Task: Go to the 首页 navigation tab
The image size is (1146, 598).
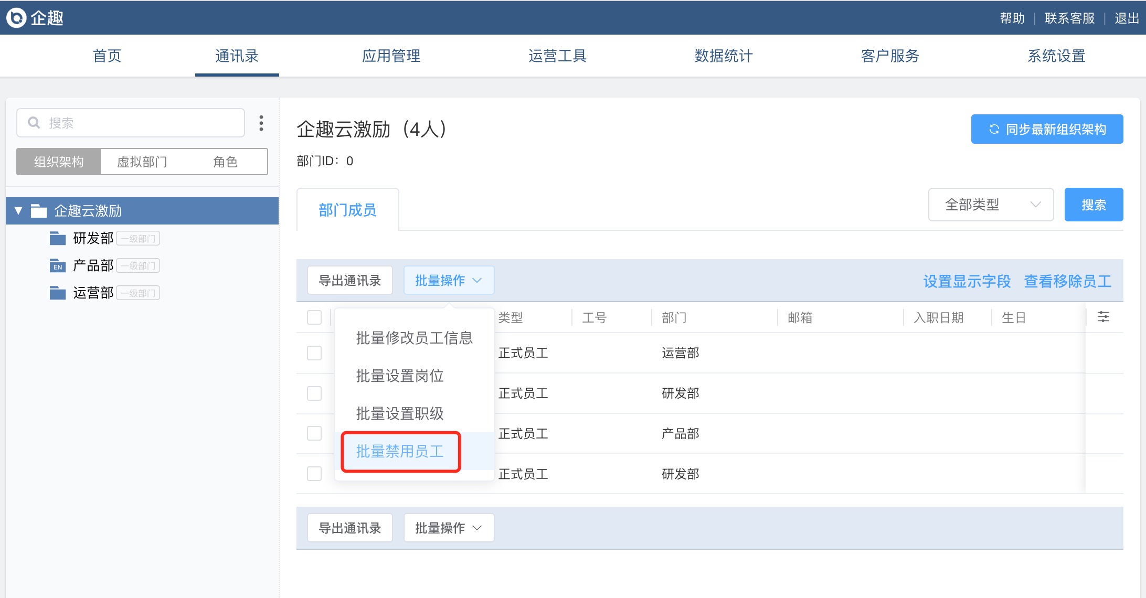Action: 107,56
